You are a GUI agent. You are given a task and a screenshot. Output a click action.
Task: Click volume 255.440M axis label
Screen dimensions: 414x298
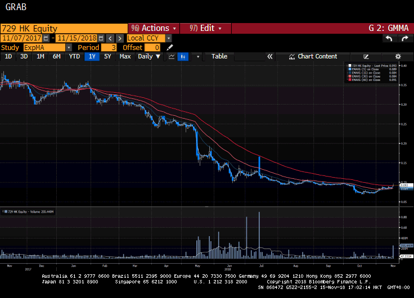(407, 246)
